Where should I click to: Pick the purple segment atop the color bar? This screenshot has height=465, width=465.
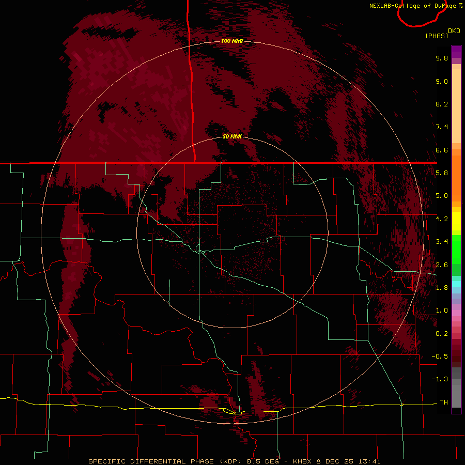456,52
